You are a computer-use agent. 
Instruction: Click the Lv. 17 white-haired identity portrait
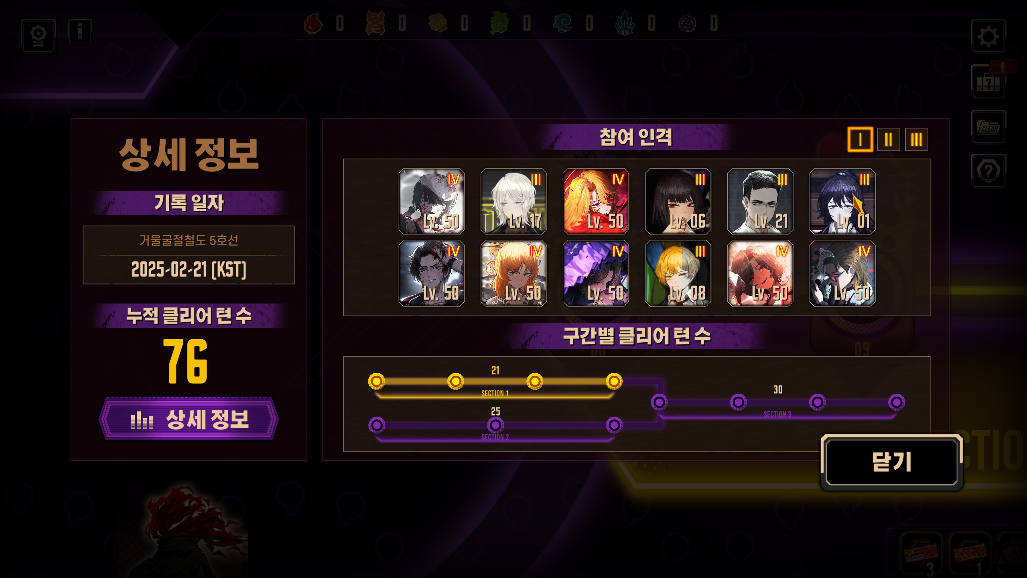click(x=513, y=201)
